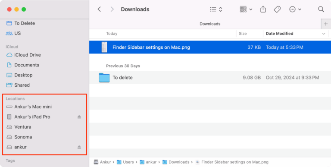The image size is (331, 167).
Task: Click the Tags section header in sidebar
Action: pyautogui.click(x=10, y=161)
